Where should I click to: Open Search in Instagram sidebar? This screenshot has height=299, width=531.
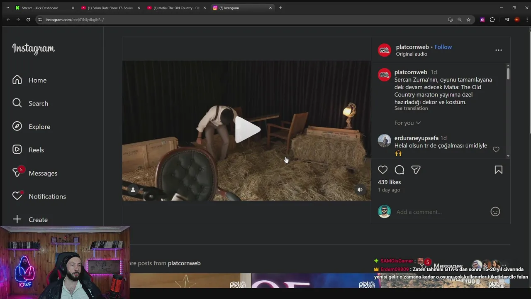tap(30, 103)
